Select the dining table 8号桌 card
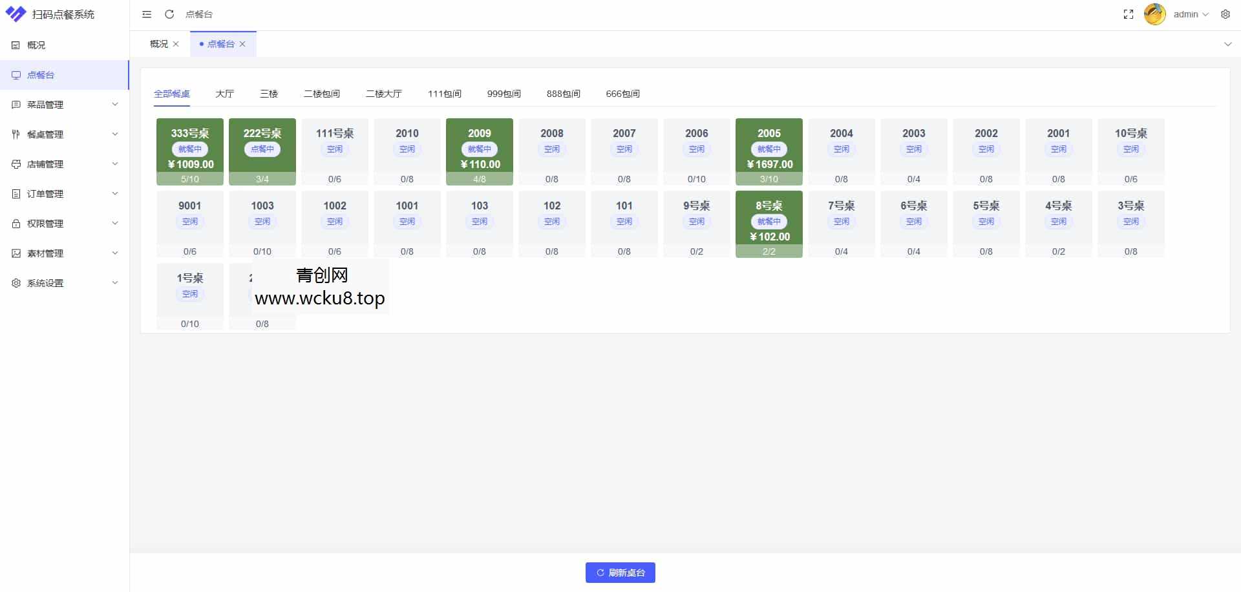Viewport: 1241px width, 592px height. 769,224
